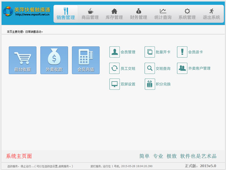Open 会员充值 member recharge tile
The height and width of the screenshot is (170, 226).
click(86, 60)
